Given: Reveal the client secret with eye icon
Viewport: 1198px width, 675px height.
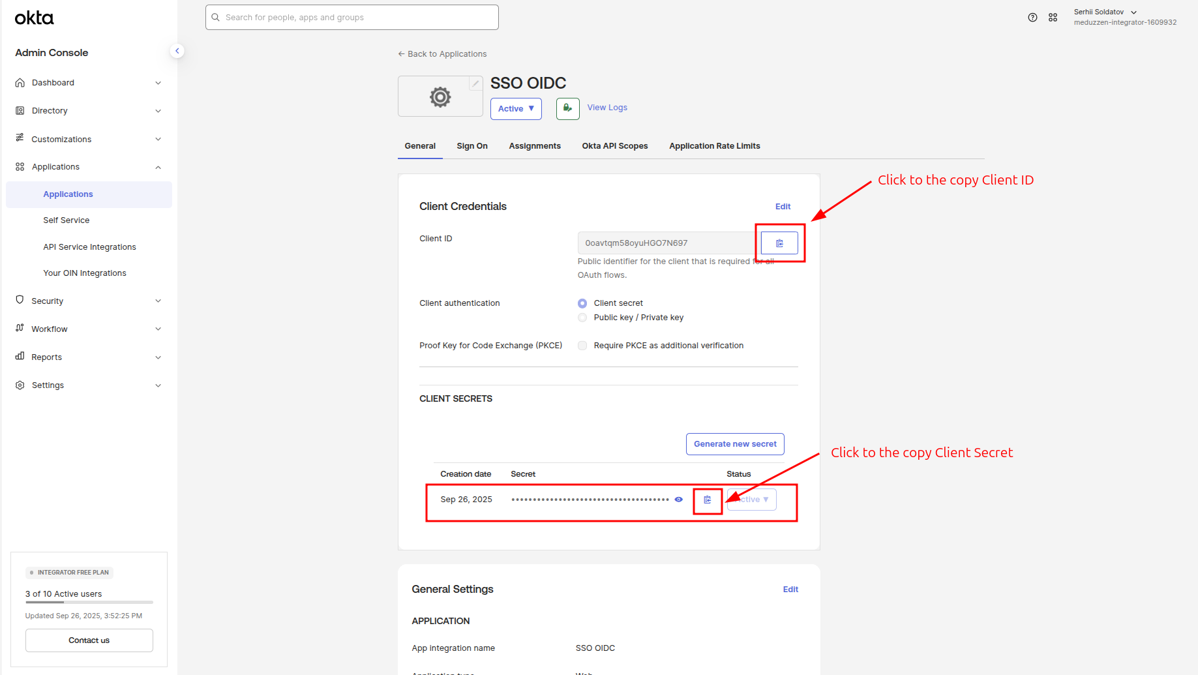Looking at the screenshot, I should coord(678,500).
